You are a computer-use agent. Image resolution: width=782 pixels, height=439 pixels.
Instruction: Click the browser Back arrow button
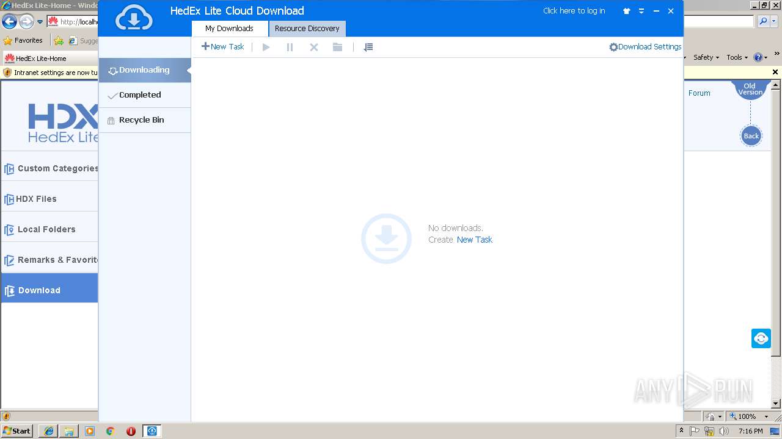click(x=9, y=22)
